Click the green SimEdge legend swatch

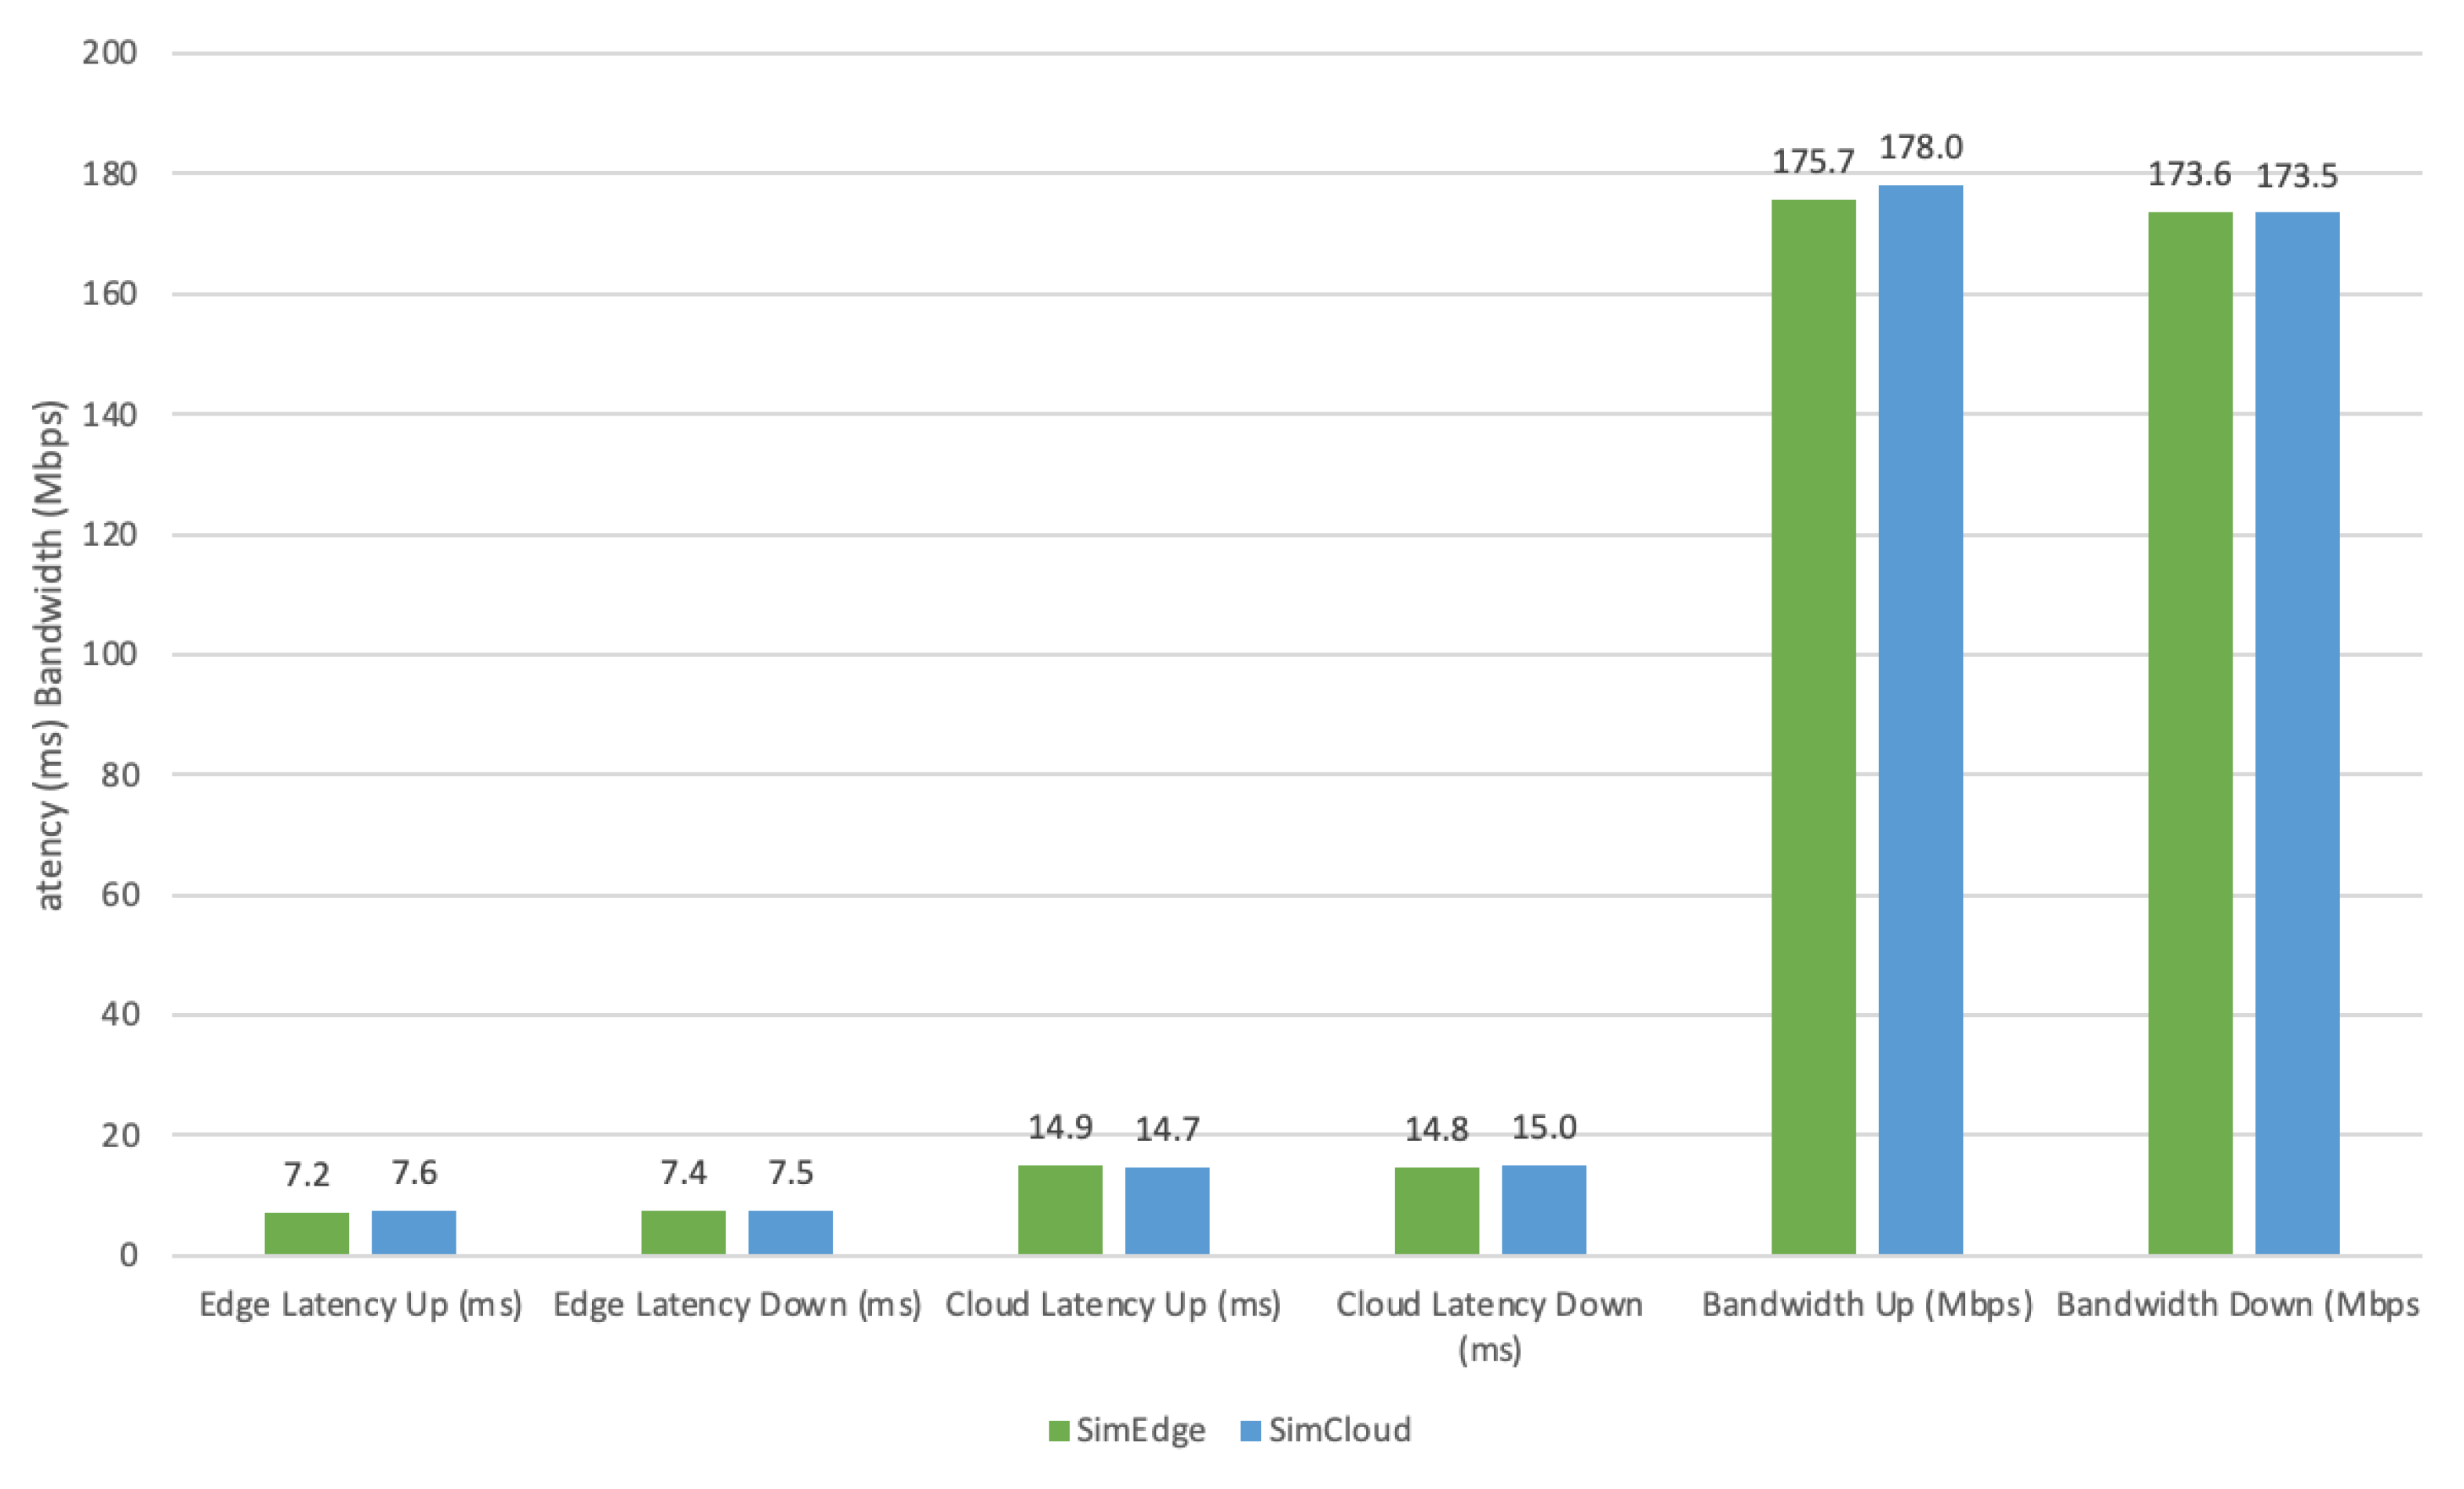point(1059,1431)
